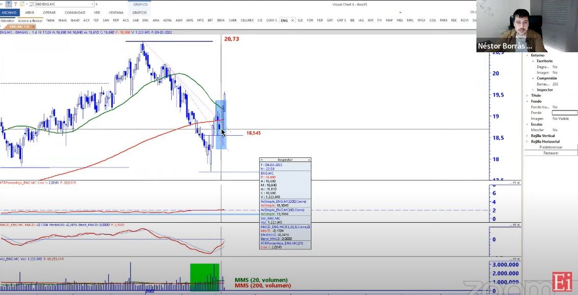Select the ENG.MC 1 D chart tab
Viewport: 578px width, 295px height.
point(19,27)
